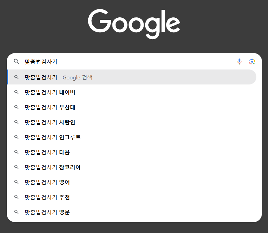Screen dimensions: 268x233
Task: Pick the suggestion 맞춤법검사기 부산대
Action: 132,107
